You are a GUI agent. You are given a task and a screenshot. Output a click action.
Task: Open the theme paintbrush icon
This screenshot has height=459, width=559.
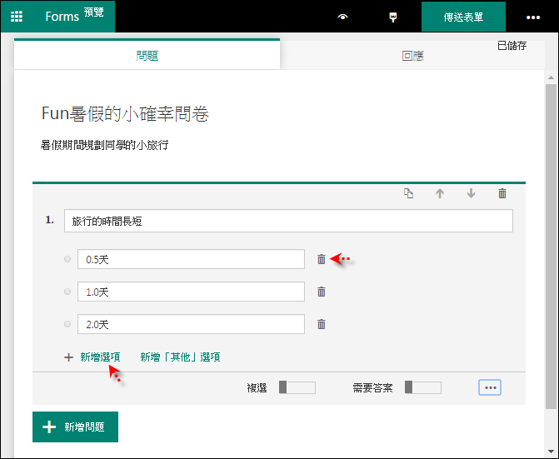point(393,17)
